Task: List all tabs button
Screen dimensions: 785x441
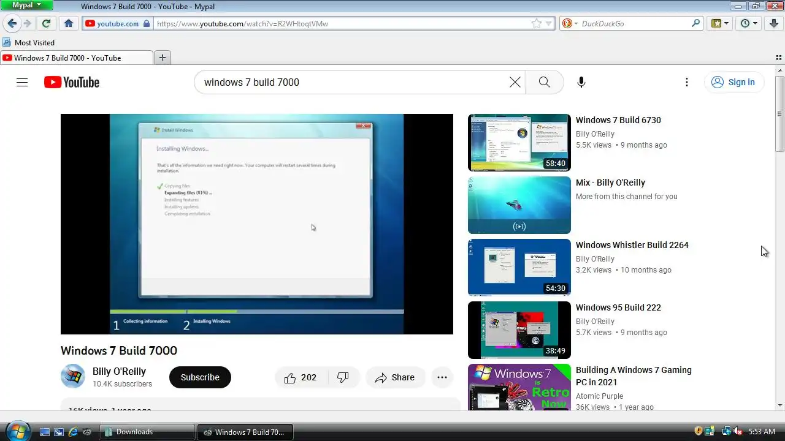Action: tap(779, 58)
